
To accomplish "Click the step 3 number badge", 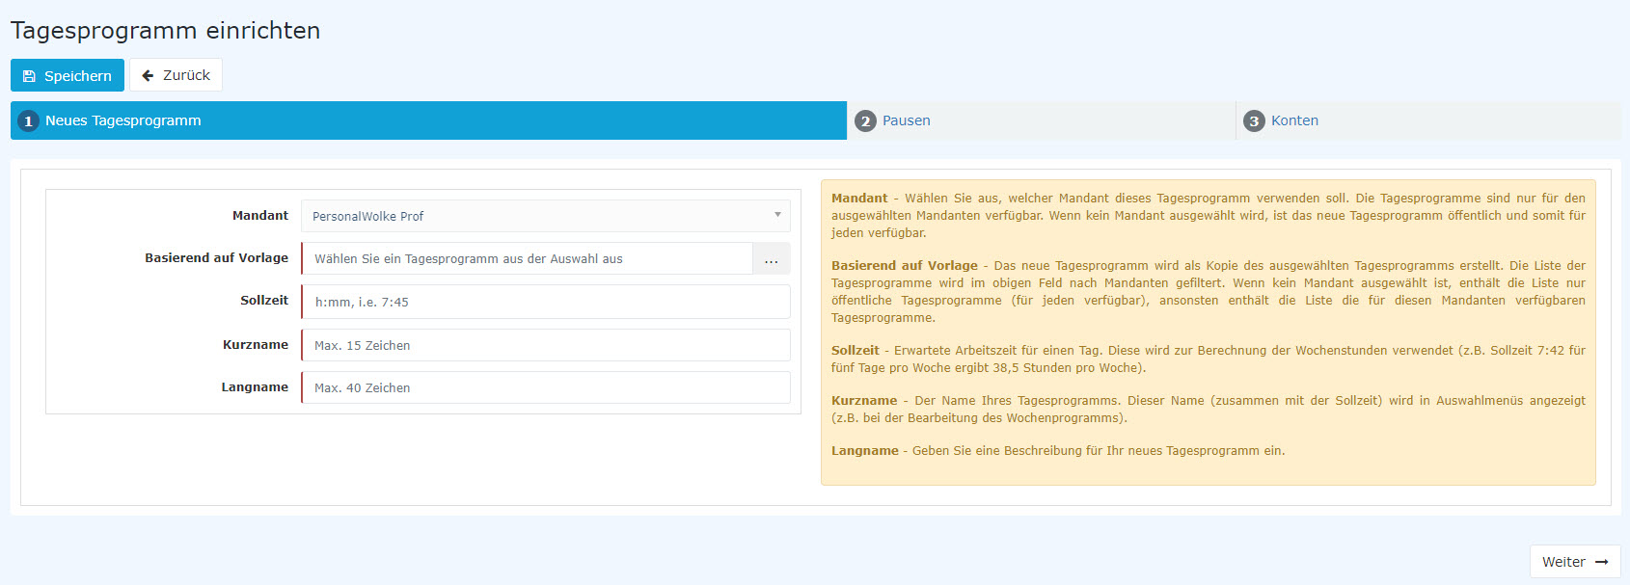I will point(1254,121).
